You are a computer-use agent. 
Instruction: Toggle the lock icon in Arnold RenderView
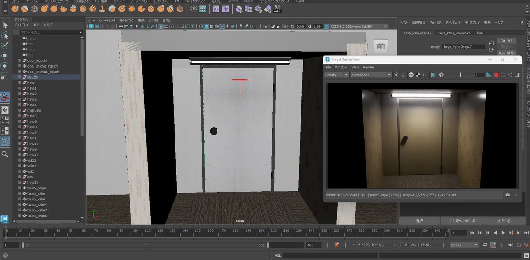click(403, 75)
